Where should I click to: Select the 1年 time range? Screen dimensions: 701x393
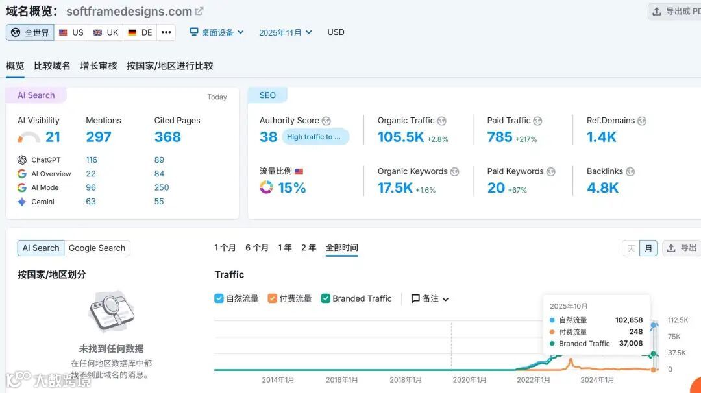pos(285,248)
